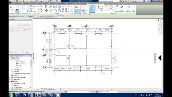Select the (02) Tag floor plan
This screenshot has height=97, width=172.
(x=18, y=66)
